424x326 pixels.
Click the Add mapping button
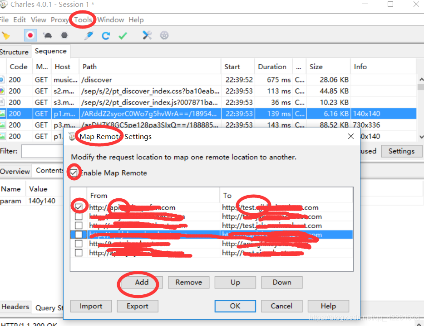142,283
